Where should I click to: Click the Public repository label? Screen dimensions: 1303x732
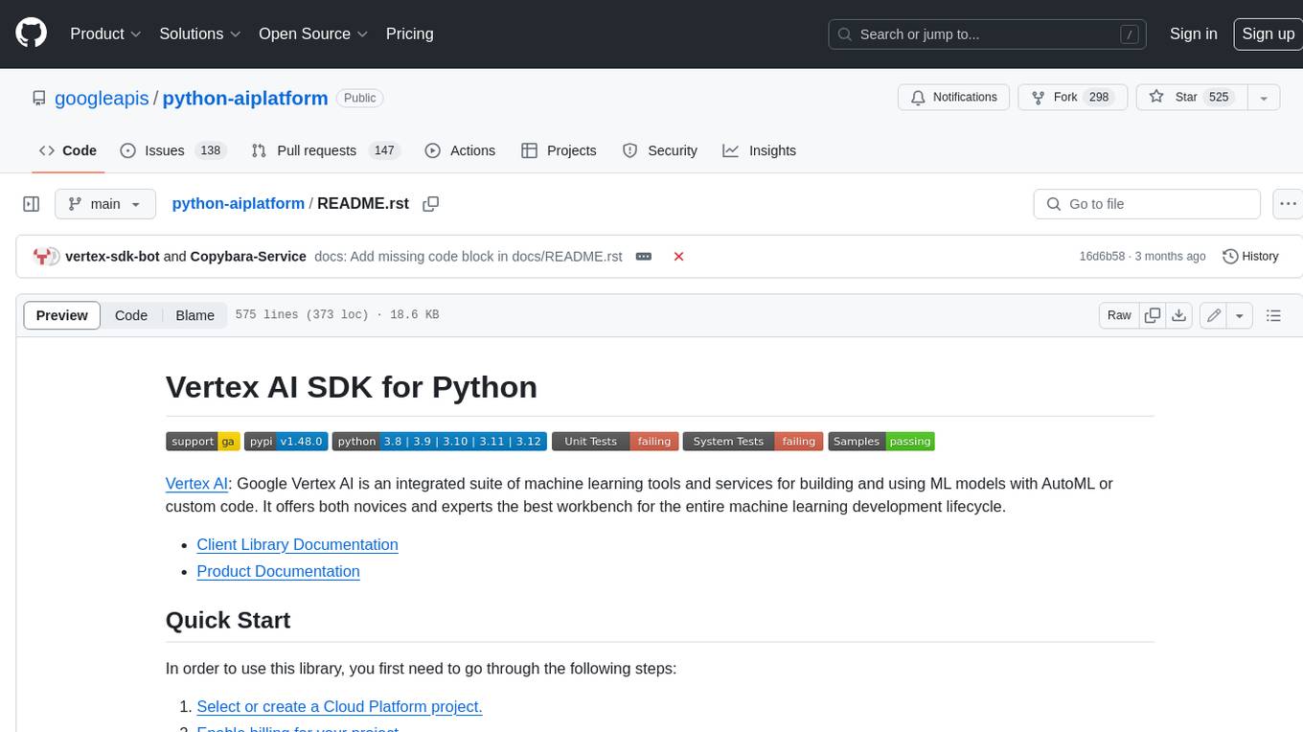click(x=360, y=98)
